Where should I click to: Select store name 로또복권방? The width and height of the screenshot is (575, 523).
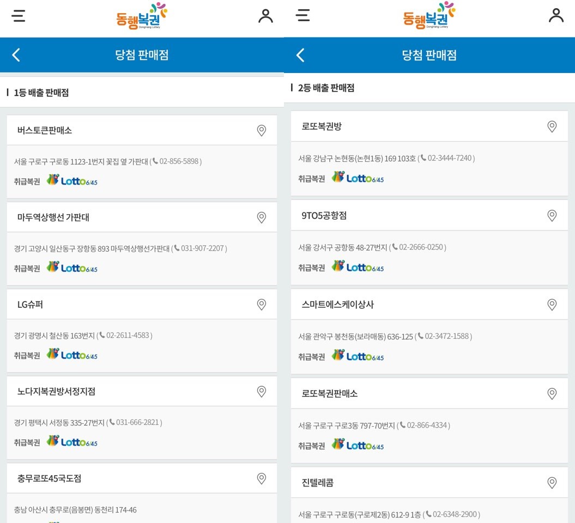coord(321,126)
